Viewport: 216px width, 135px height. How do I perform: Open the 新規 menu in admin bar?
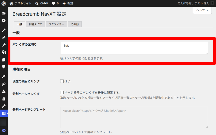70,4
